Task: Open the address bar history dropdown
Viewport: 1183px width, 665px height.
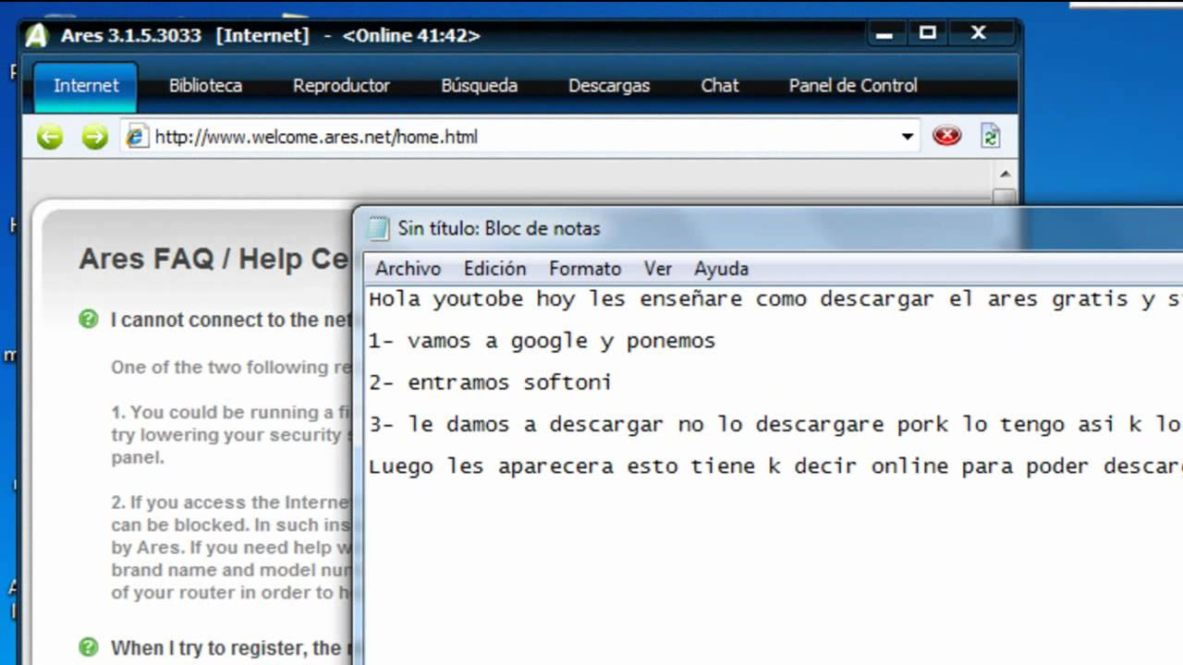Action: coord(907,136)
